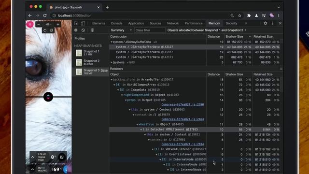The height and width of the screenshot is (174, 309).
Task: Open the Chrome Labs flask icon
Action: click(x=256, y=15)
